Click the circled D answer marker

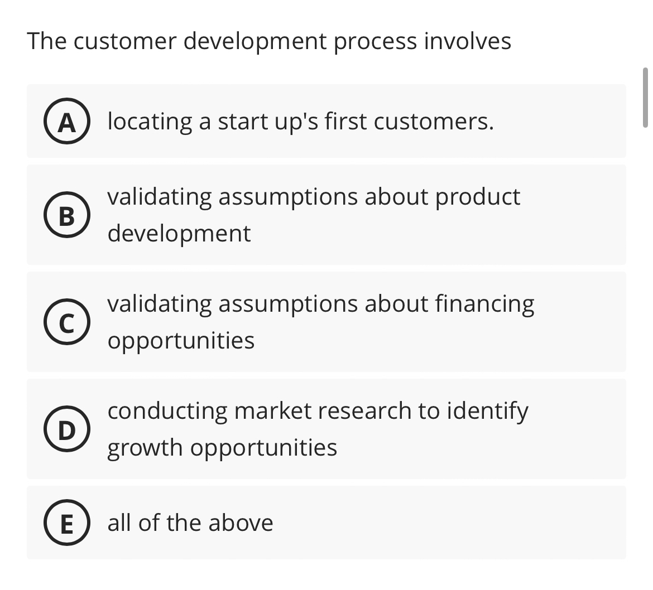[x=66, y=429]
